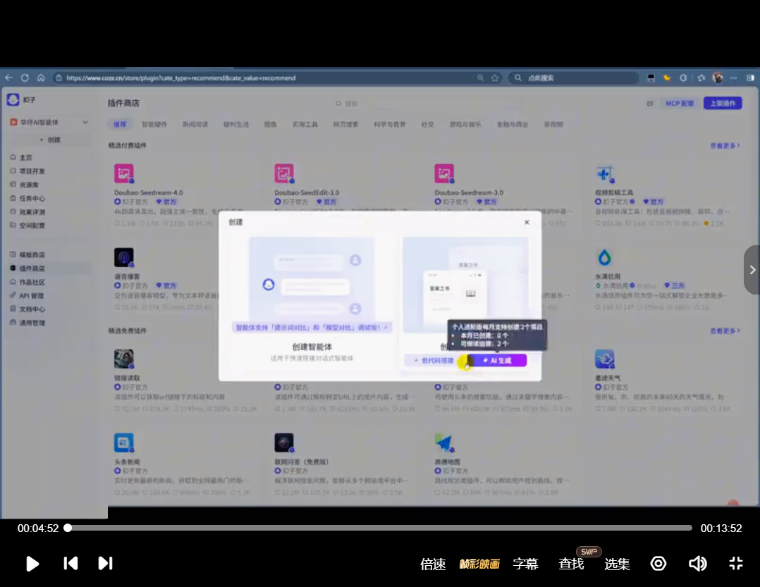This screenshot has width=760, height=587.
Task: Select the 推荐 category tab
Action: pos(120,124)
